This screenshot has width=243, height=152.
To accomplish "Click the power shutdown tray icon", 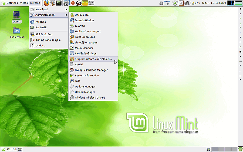I will (x=161, y=3).
